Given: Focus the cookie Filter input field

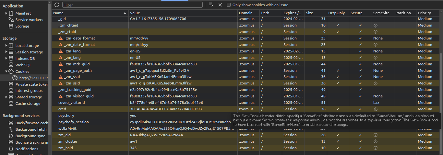Looking at the screenshot, I should (x=132, y=5).
